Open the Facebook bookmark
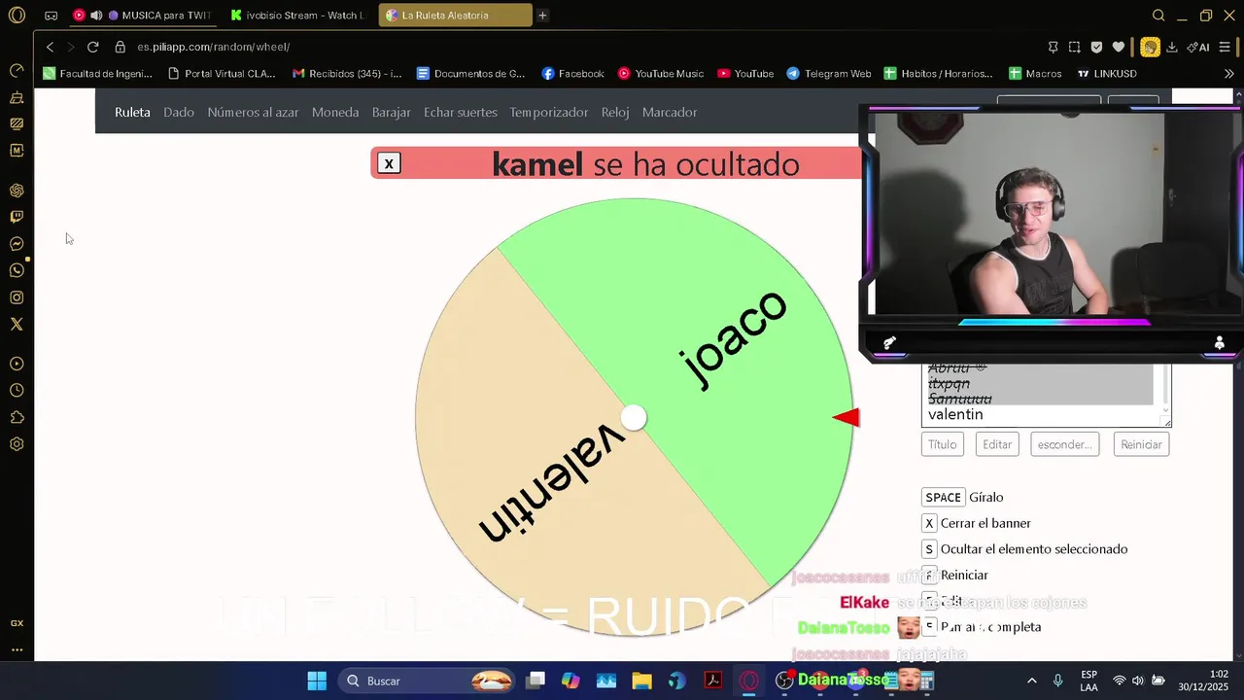Screen dimensions: 1244x700 tap(572, 73)
